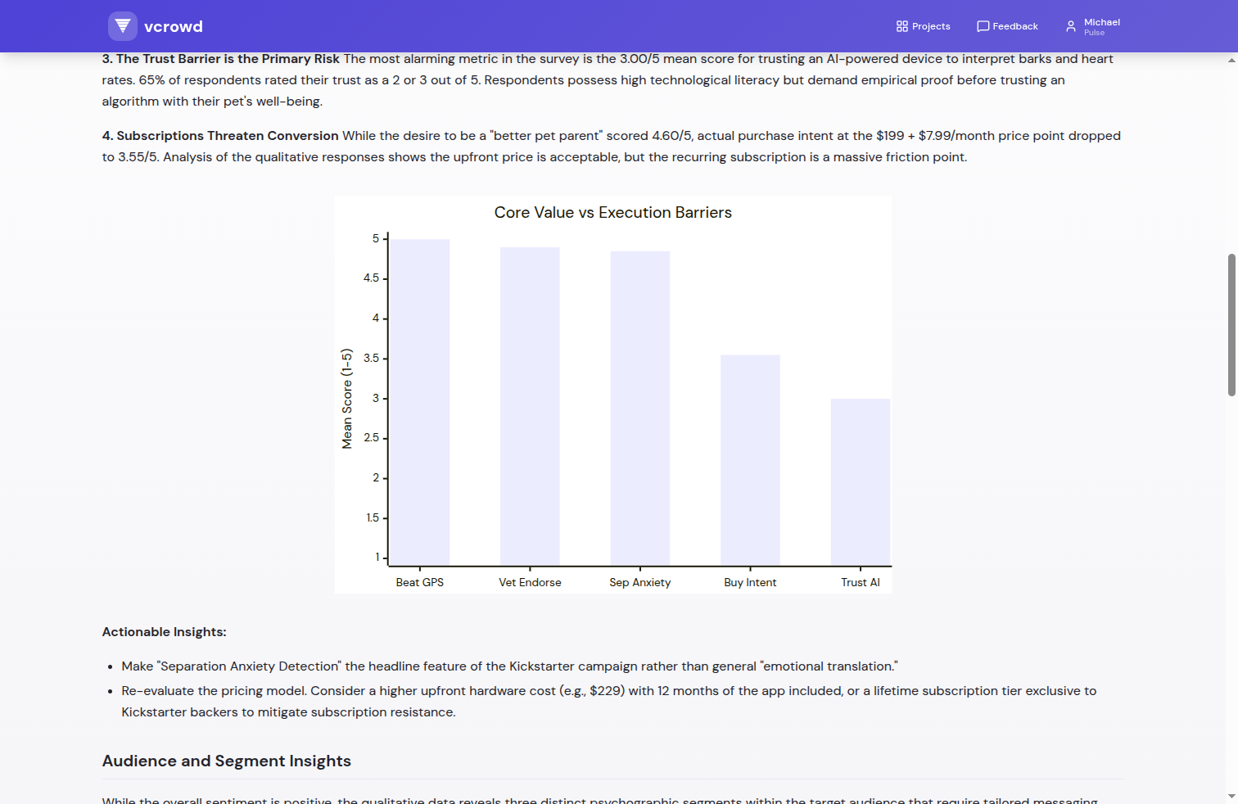Click the 'Sep Anxiety' axis label
1238x804 pixels.
640,583
